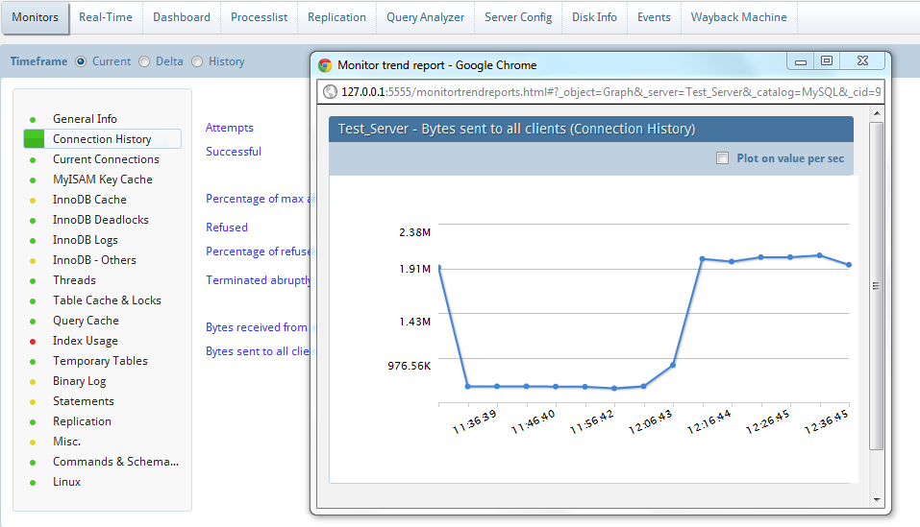This screenshot has width=920, height=527.
Task: Select the Delta timeframe radio button
Action: (x=144, y=61)
